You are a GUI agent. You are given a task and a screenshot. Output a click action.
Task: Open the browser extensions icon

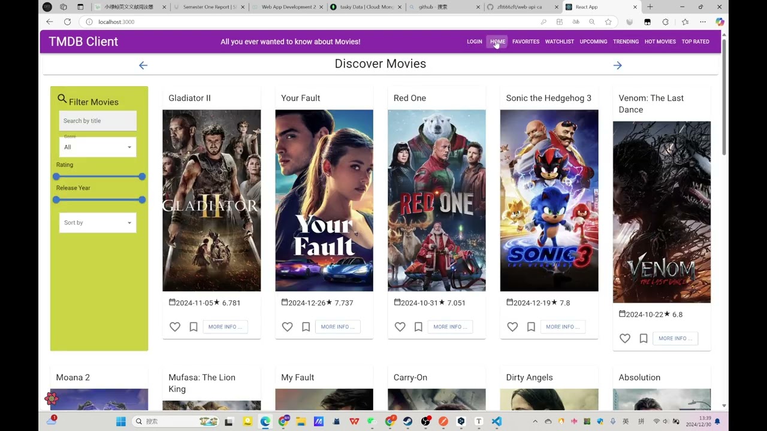click(x=665, y=22)
